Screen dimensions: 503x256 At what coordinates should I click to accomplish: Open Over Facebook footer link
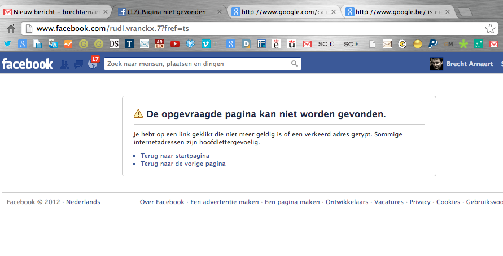coord(162,202)
